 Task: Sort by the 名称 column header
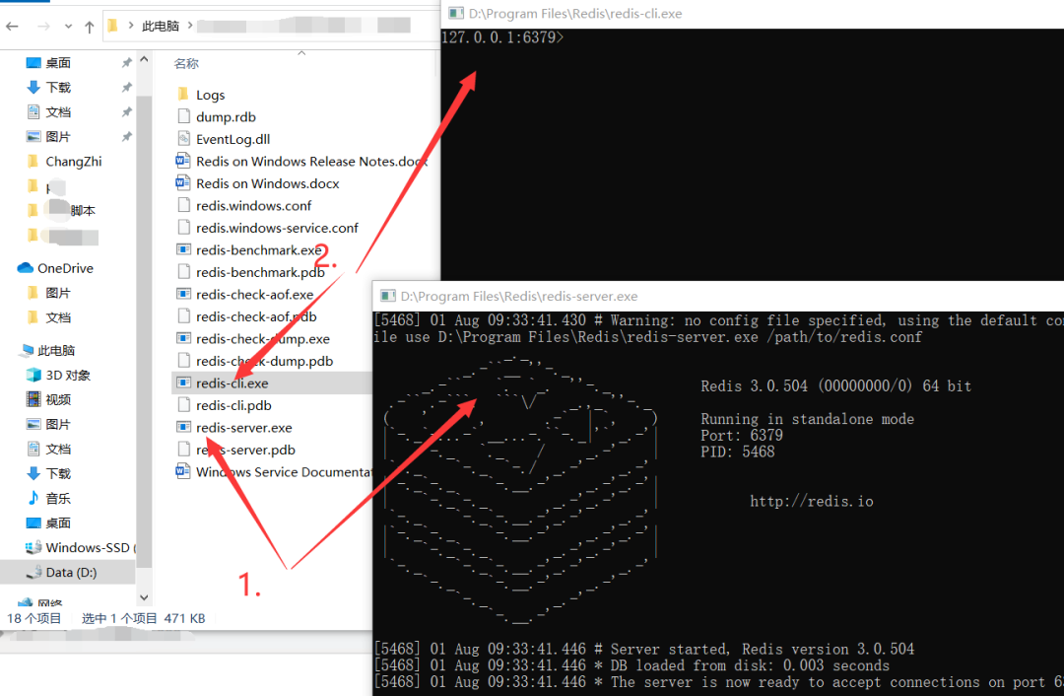[x=186, y=64]
